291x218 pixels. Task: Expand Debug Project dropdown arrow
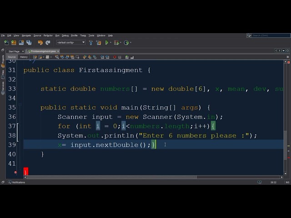click(x=120, y=43)
